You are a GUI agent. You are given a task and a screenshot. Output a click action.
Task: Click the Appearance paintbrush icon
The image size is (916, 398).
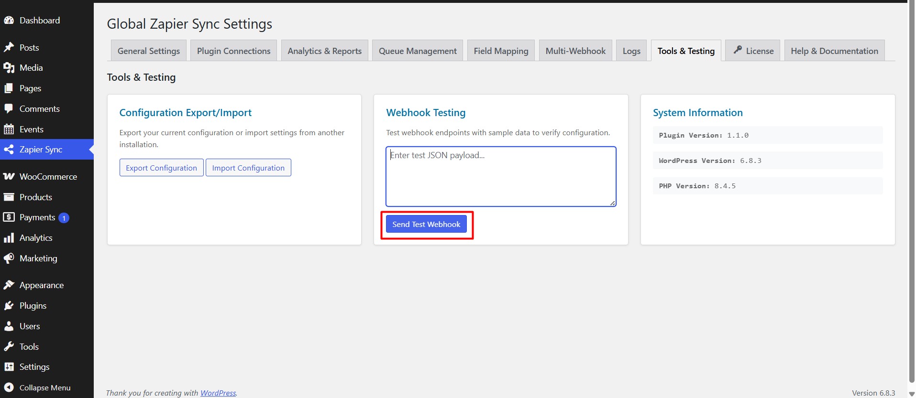(9, 285)
